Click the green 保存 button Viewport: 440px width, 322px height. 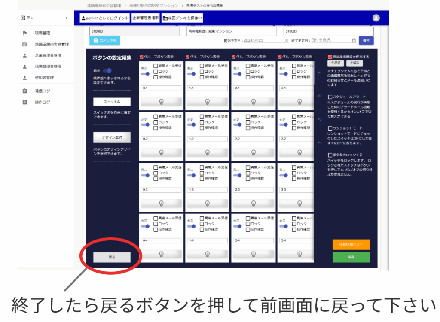[351, 257]
